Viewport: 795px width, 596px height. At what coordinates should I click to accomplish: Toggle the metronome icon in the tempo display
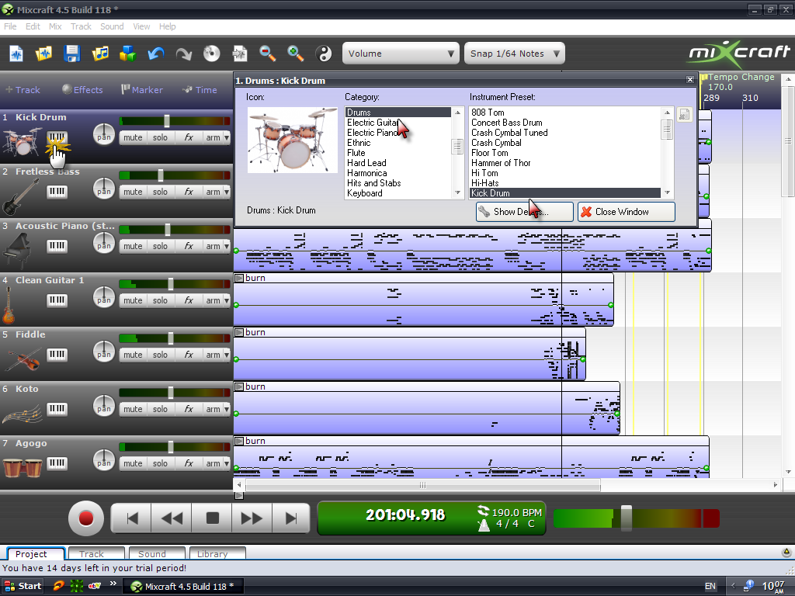click(484, 525)
